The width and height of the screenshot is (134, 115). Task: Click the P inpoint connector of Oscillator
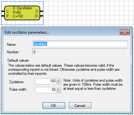point(3,16)
